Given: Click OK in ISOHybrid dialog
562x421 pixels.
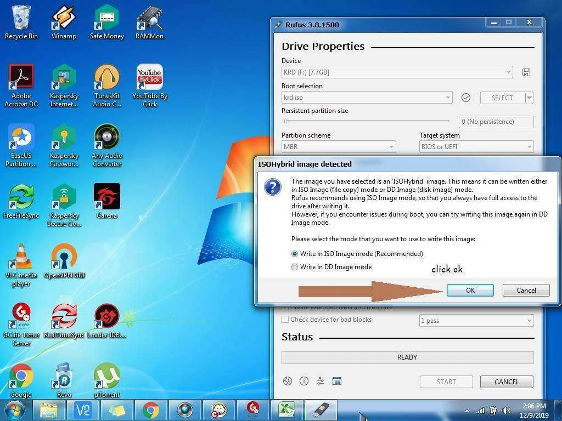Looking at the screenshot, I should pyautogui.click(x=470, y=290).
